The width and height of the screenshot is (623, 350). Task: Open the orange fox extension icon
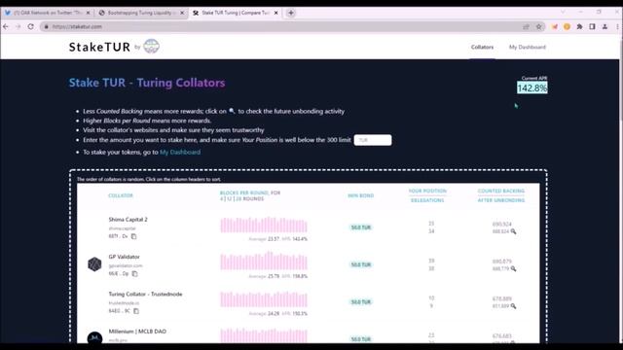[x=554, y=26]
